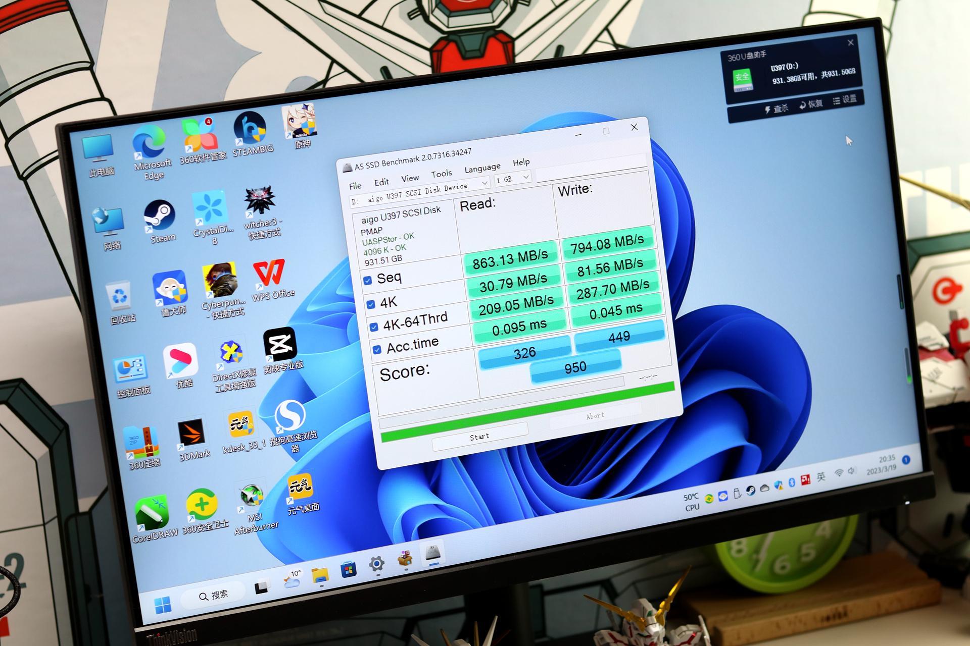This screenshot has width=970, height=646.
Task: Open the clock showing 20:35 2023/3/19
Action: (881, 464)
